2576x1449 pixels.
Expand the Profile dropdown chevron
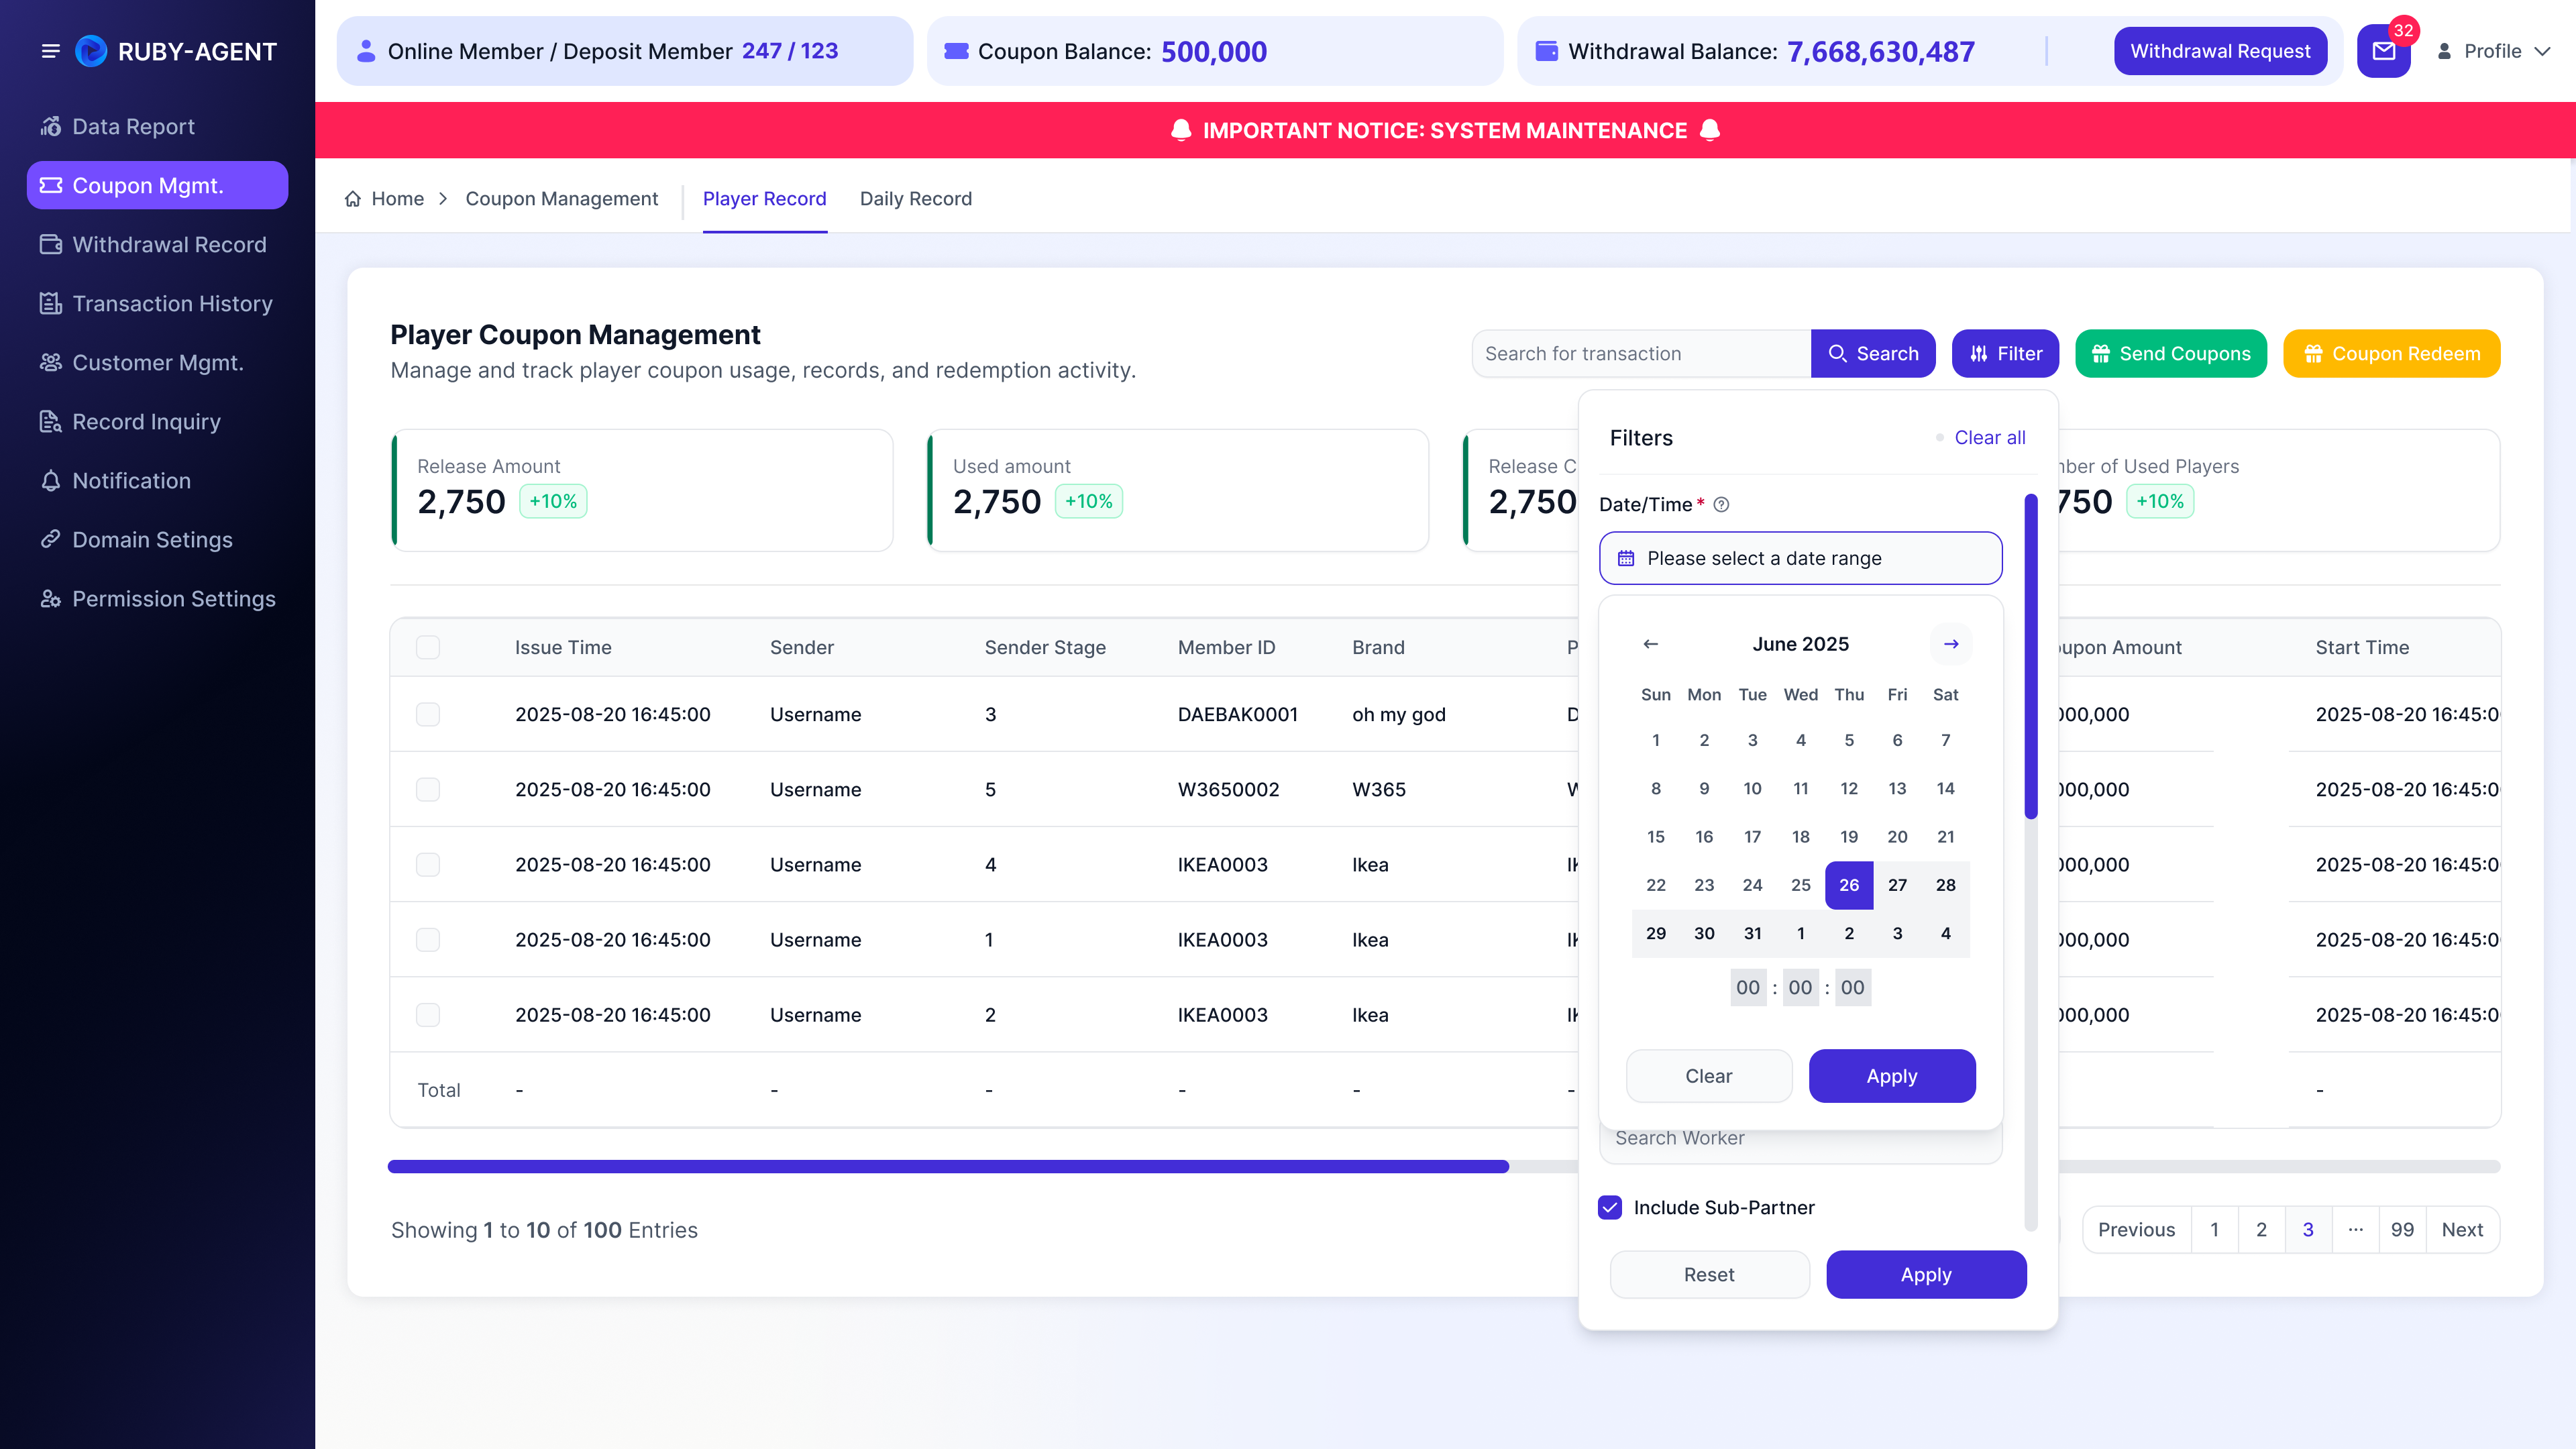pyautogui.click(x=2542, y=51)
